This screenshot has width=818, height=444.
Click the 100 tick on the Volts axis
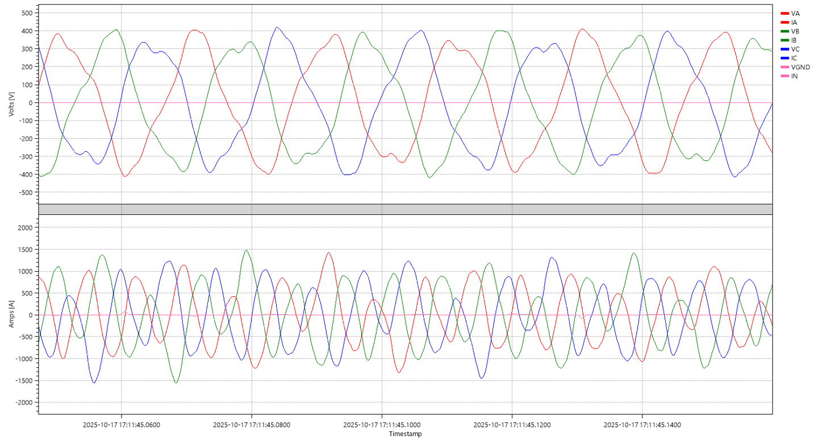coord(28,85)
